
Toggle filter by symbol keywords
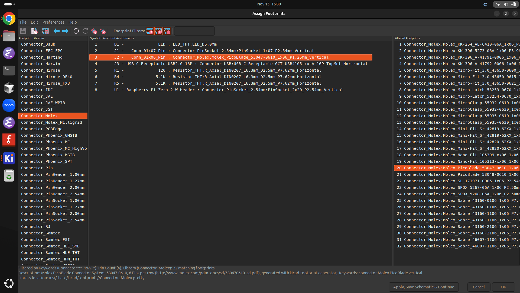point(150,31)
